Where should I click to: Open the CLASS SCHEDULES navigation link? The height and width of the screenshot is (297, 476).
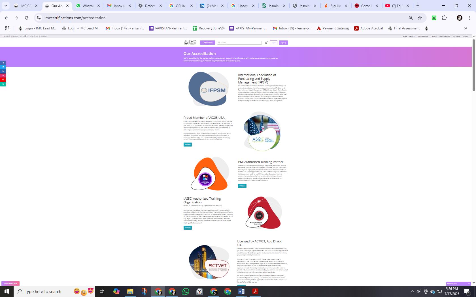pyautogui.click(x=445, y=36)
